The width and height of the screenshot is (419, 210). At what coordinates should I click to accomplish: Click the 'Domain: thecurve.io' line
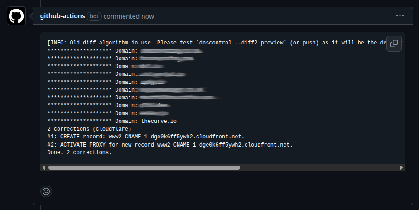[112, 121]
